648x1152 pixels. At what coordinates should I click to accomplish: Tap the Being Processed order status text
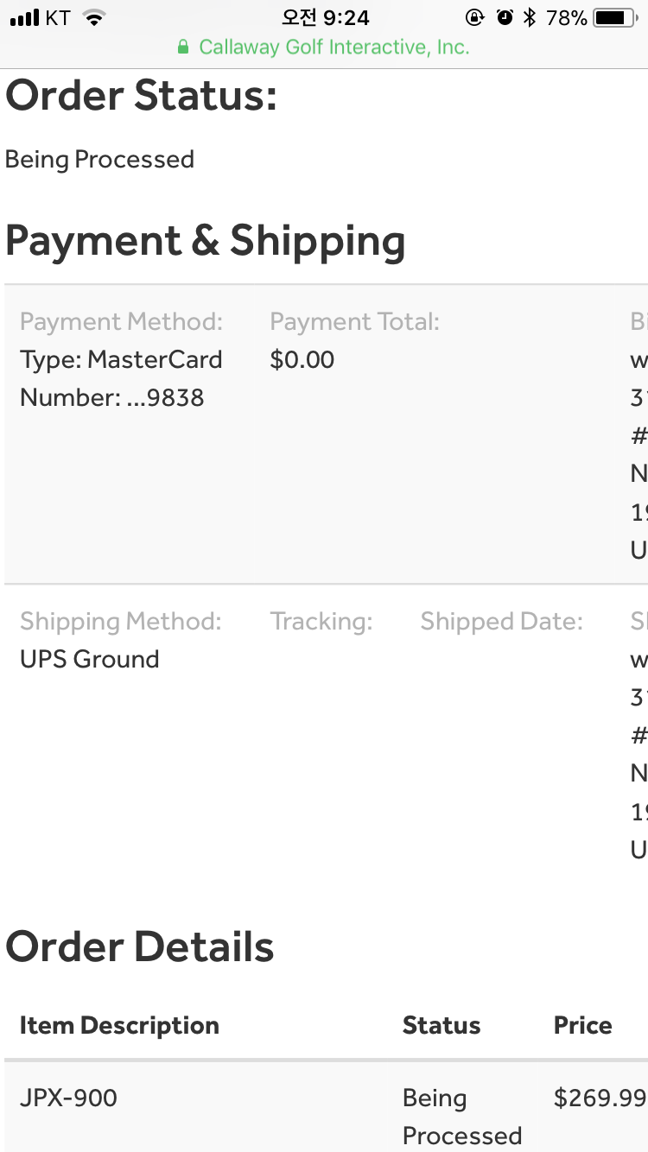[99, 160]
